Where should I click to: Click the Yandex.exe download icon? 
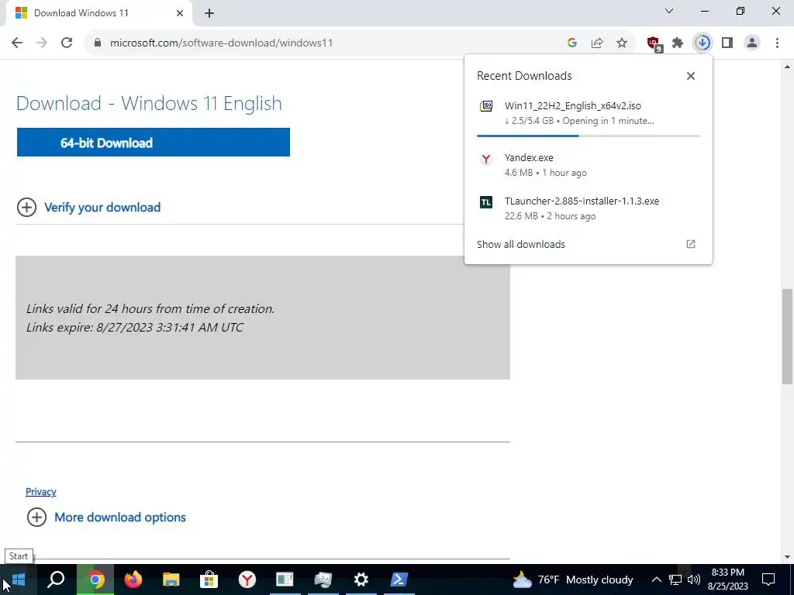tap(486, 160)
